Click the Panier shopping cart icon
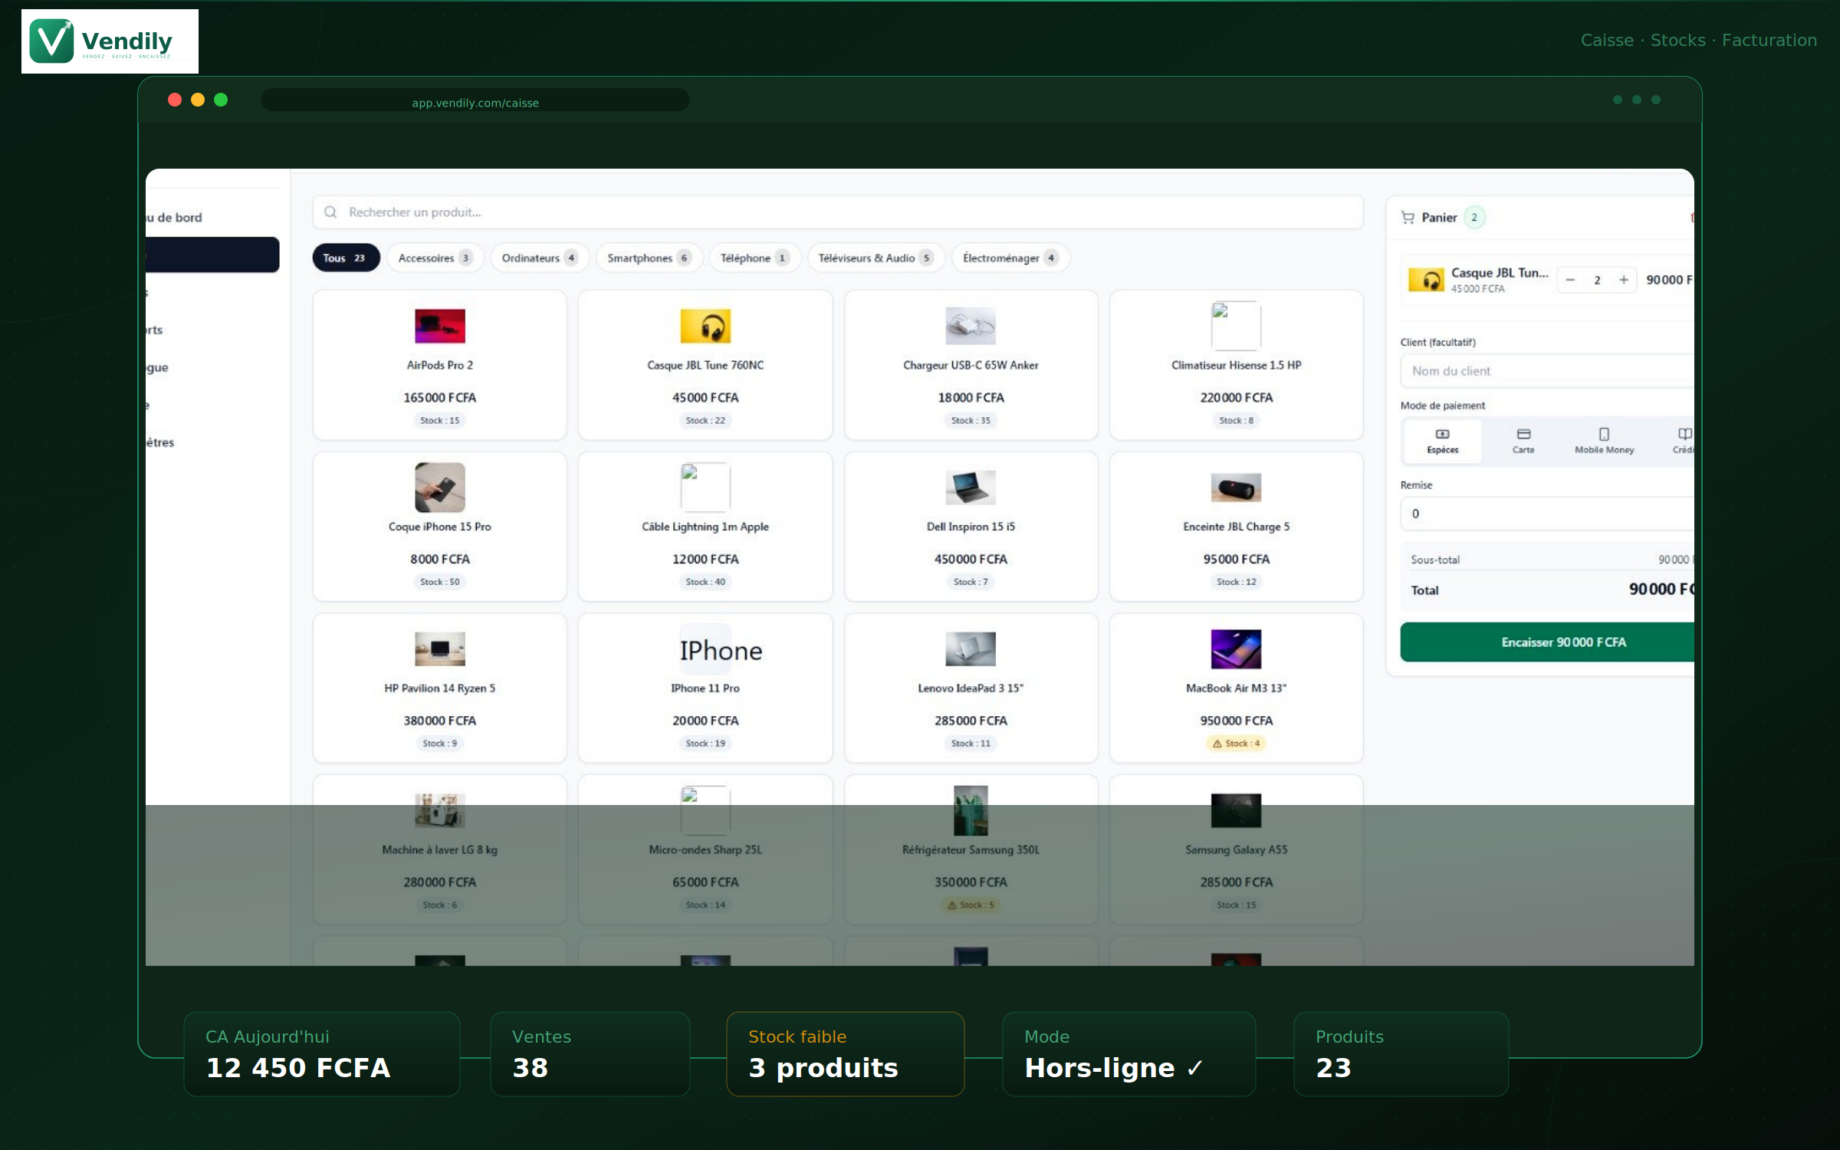 coord(1408,218)
